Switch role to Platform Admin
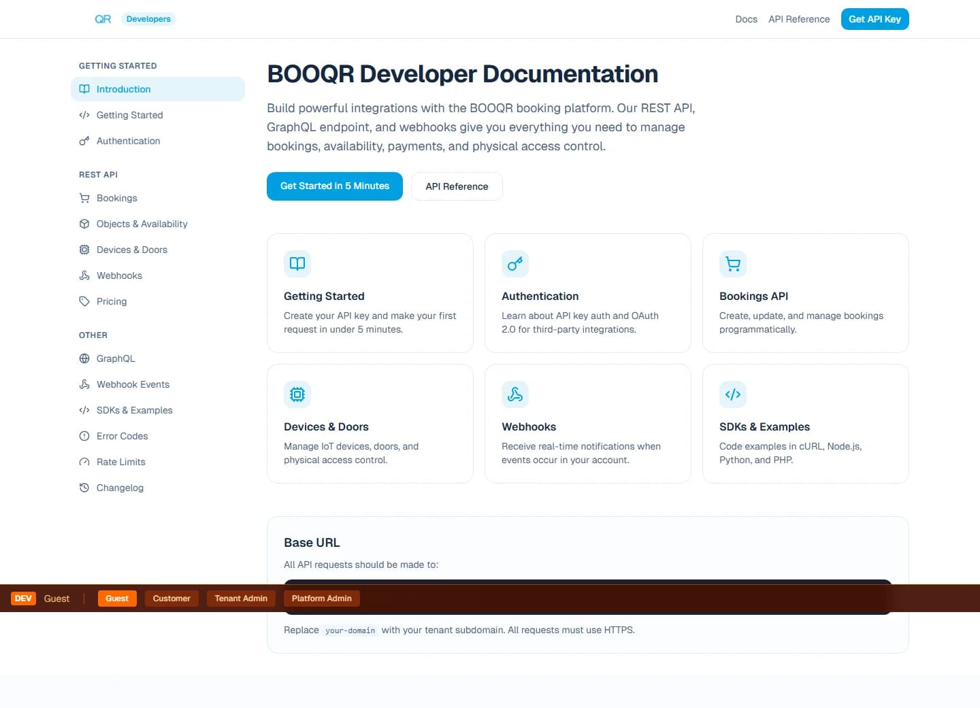The image size is (980, 708). [321, 599]
